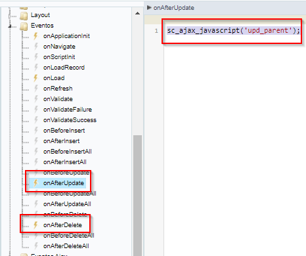
Task: Click the gray bolt icon beside onNavigate
Action: pos(36,47)
